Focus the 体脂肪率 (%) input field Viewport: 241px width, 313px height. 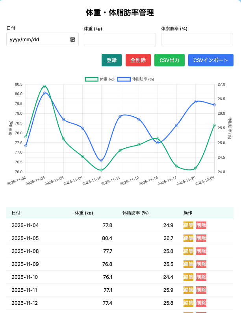[197, 39]
